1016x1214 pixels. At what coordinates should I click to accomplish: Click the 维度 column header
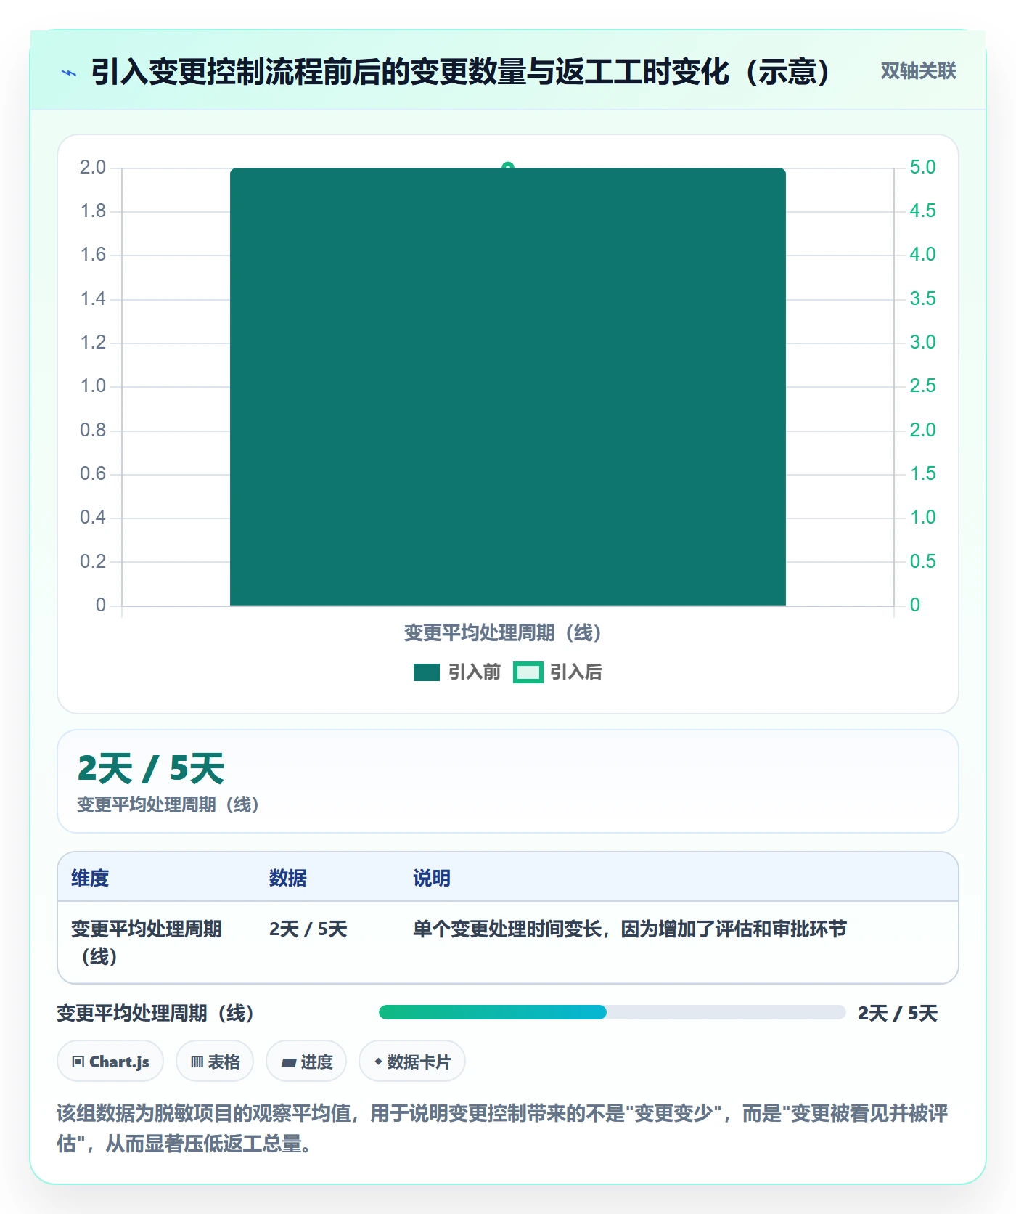(90, 878)
